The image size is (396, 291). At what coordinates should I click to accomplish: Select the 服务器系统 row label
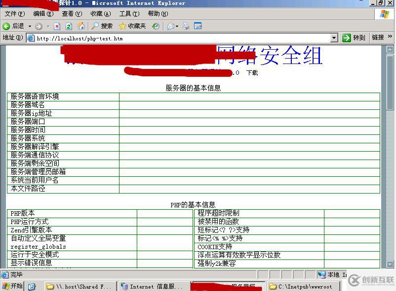pos(28,138)
